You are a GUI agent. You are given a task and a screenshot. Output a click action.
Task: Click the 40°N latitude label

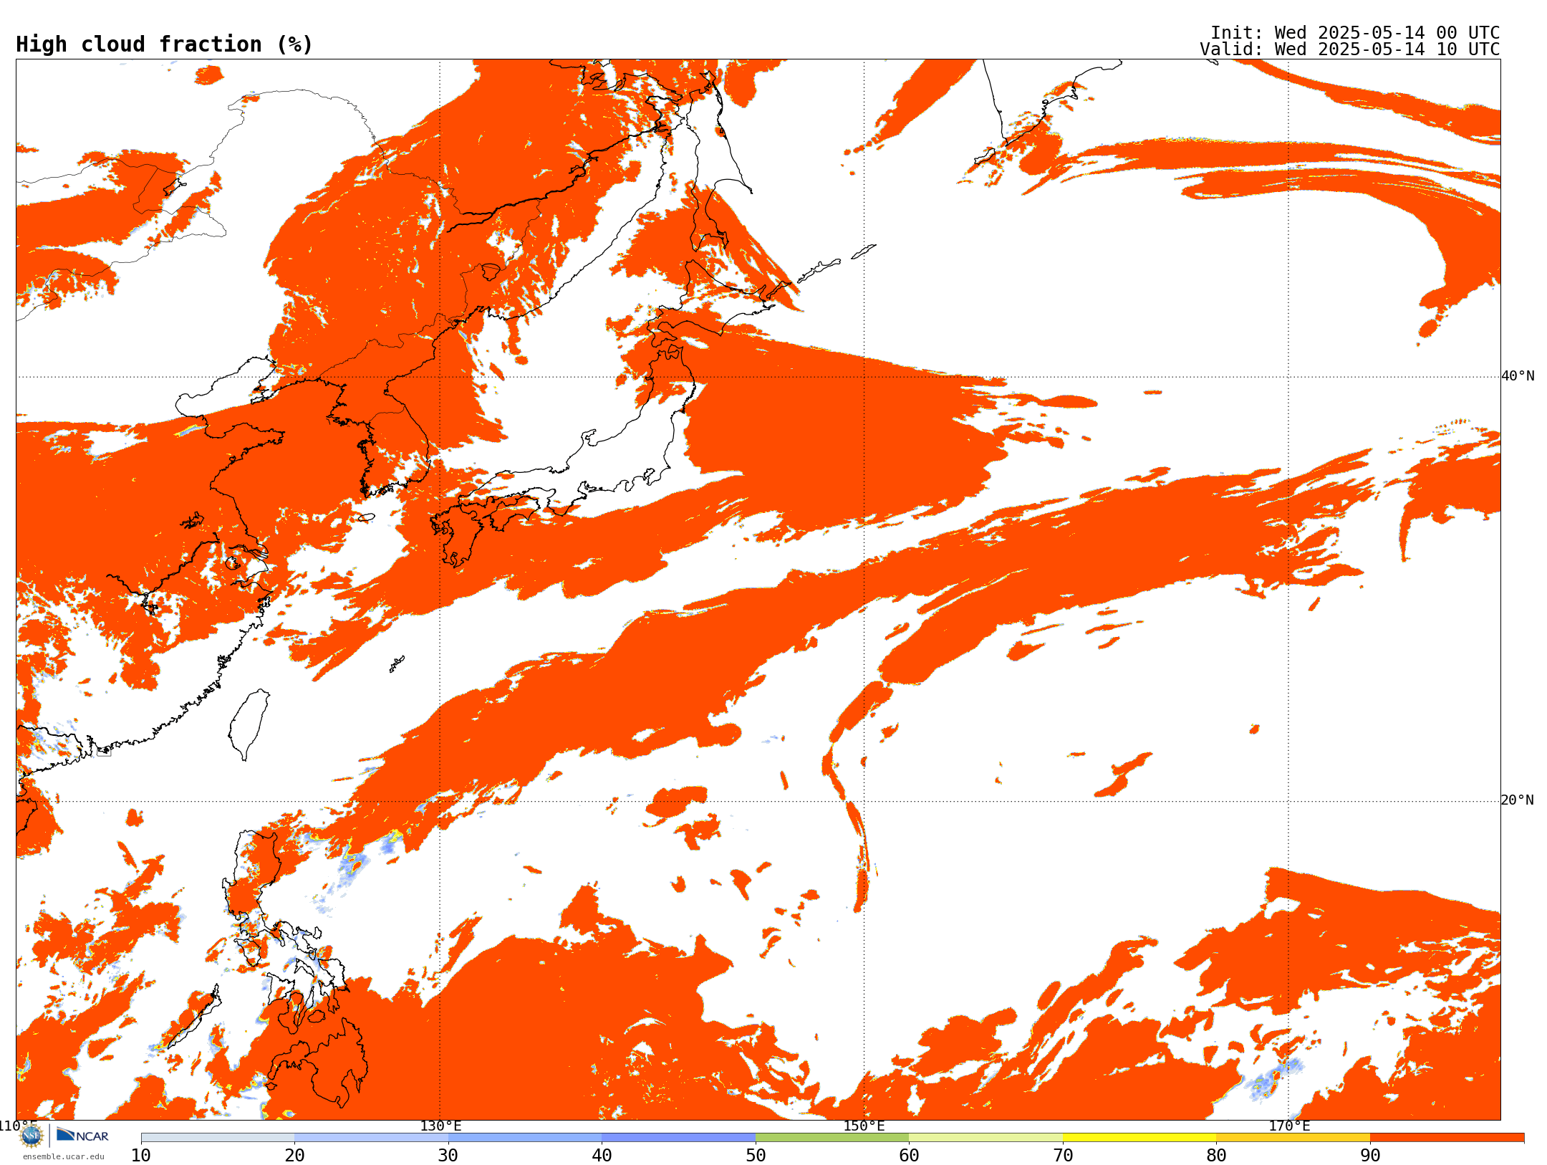tap(1518, 376)
